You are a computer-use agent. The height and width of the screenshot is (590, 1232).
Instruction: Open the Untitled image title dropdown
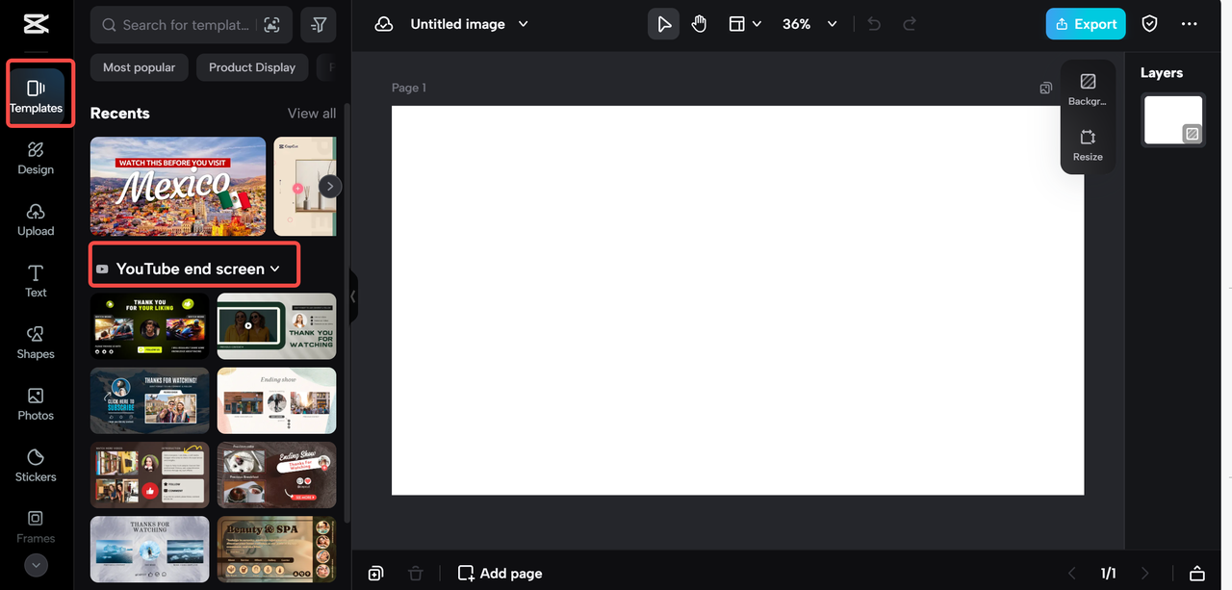click(470, 24)
